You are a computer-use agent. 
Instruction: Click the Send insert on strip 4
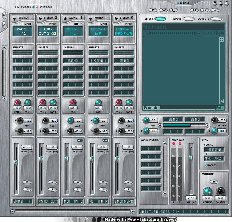(98, 61)
